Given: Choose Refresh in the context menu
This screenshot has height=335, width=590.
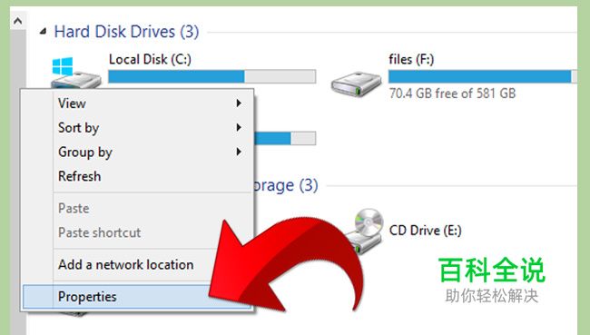Looking at the screenshot, I should coord(79,176).
